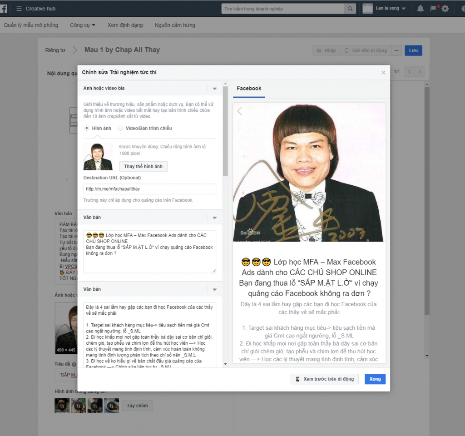Click the back chevron on the Facebook preview
The width and height of the screenshot is (465, 436).
point(240,111)
